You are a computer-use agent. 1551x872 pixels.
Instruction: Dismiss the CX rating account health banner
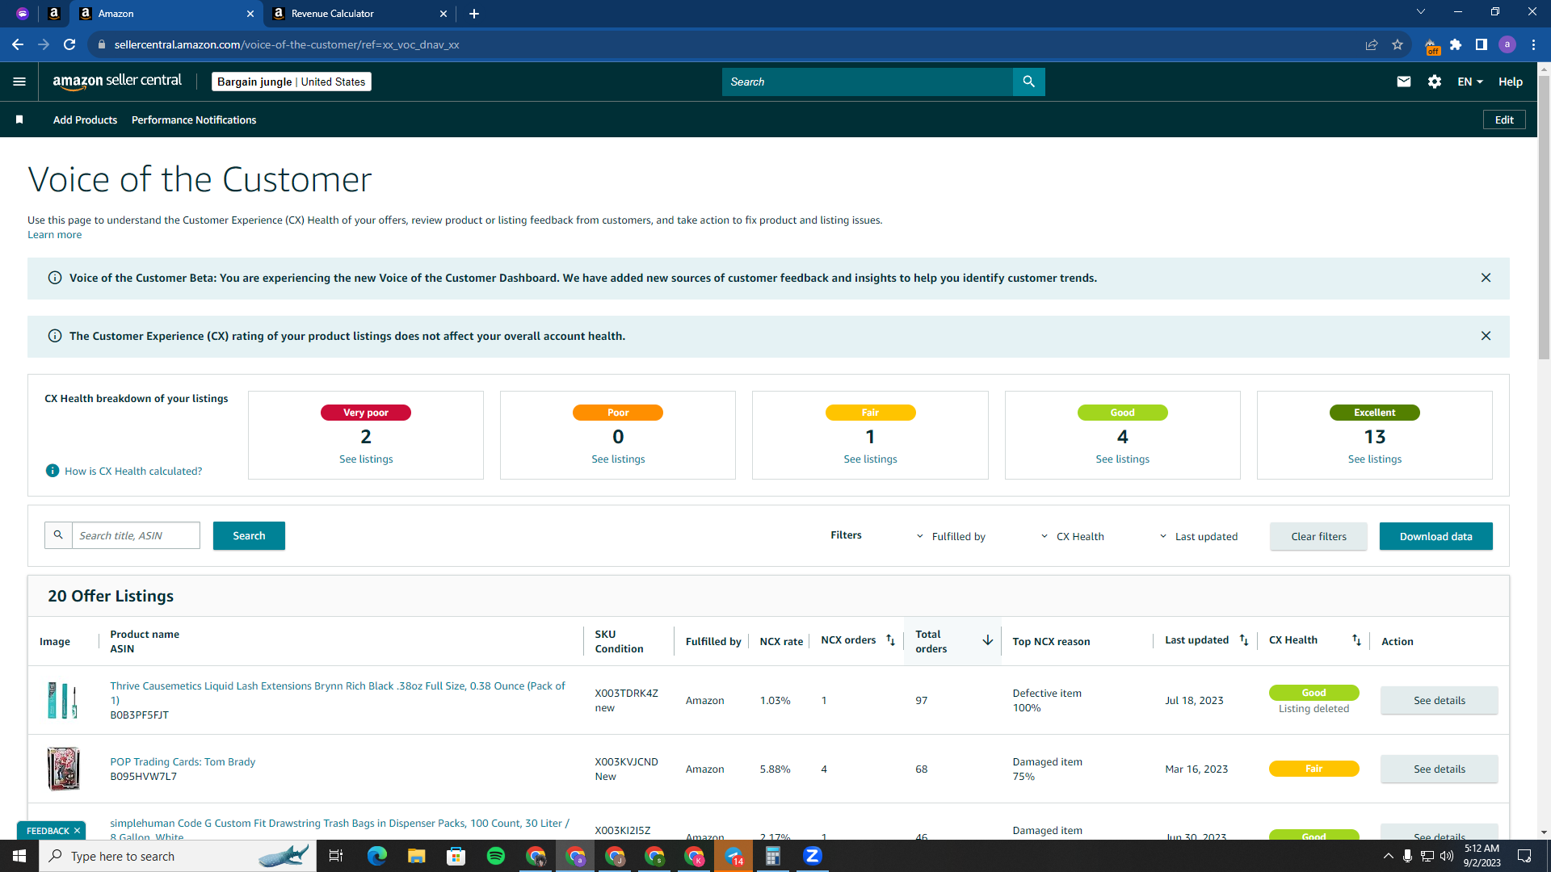[x=1486, y=336]
